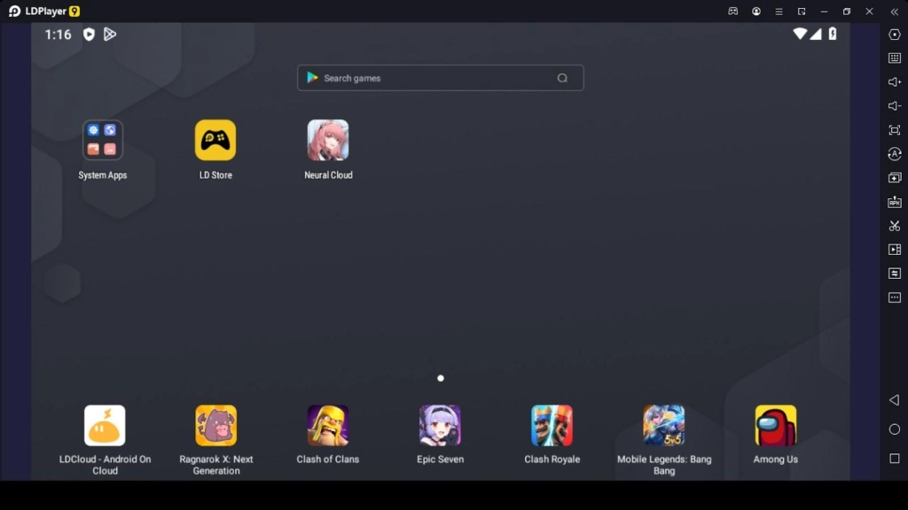This screenshot has height=510, width=908.
Task: Select the page indicator dot
Action: (441, 378)
